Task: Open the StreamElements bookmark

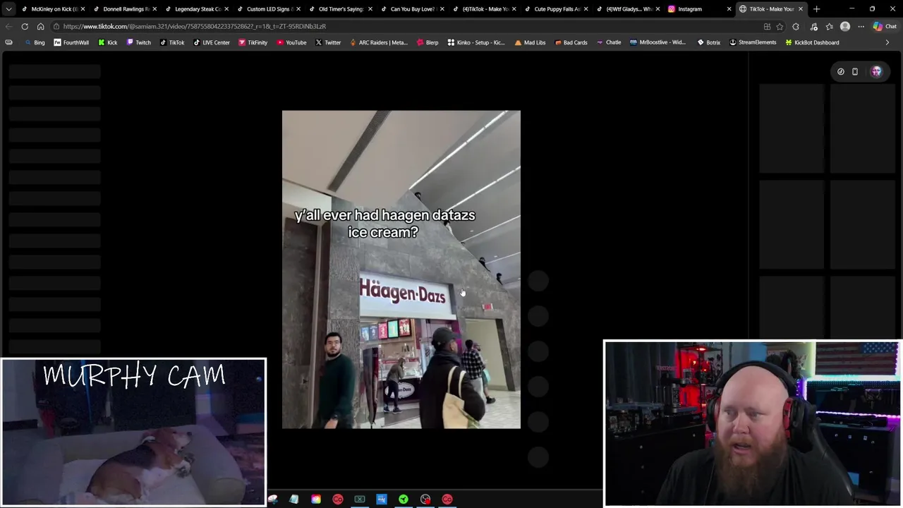Action: pyautogui.click(x=752, y=42)
